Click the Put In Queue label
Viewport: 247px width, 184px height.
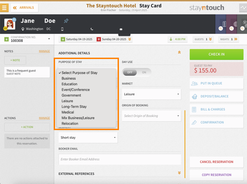(211, 83)
